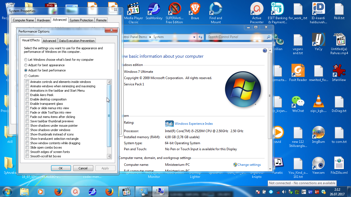The image size is (351, 197).
Task: Choose the Custom radio option
Action: 26,76
